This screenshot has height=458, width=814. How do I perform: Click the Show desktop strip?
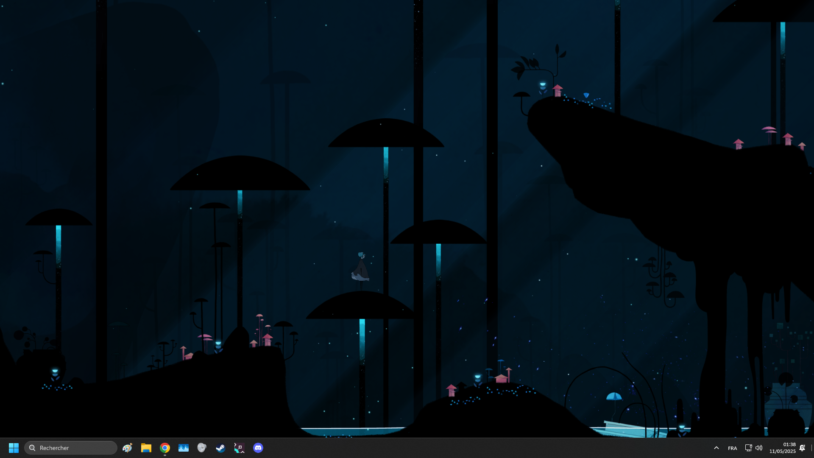pyautogui.click(x=811, y=448)
